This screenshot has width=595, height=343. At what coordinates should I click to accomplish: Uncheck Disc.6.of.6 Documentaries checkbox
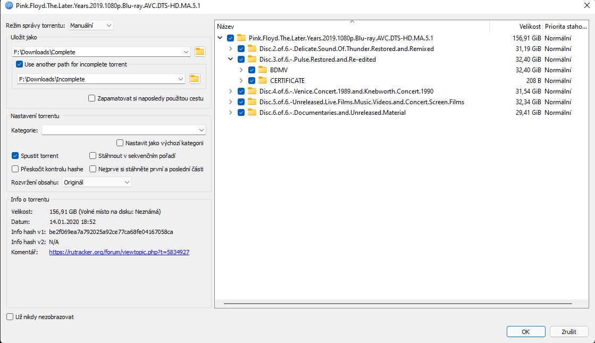point(241,112)
